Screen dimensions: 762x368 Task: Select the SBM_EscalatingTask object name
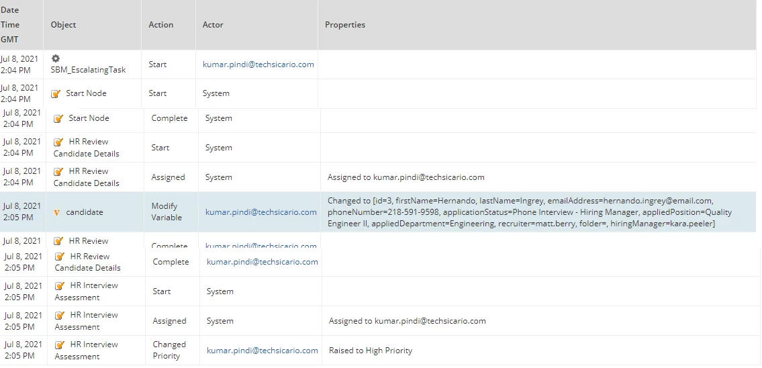tap(88, 70)
